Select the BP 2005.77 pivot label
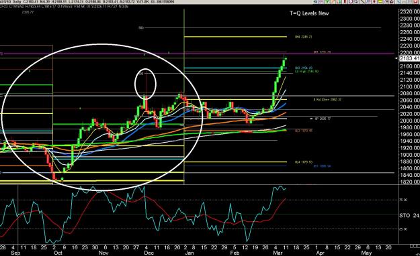 (x=323, y=119)
